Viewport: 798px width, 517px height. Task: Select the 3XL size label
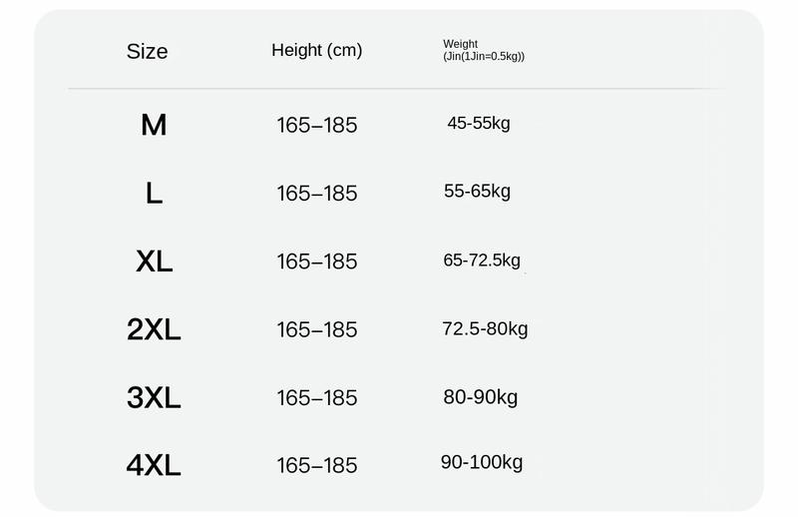tap(154, 397)
